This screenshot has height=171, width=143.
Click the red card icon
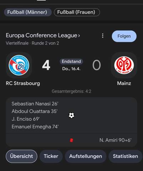click(x=71, y=140)
